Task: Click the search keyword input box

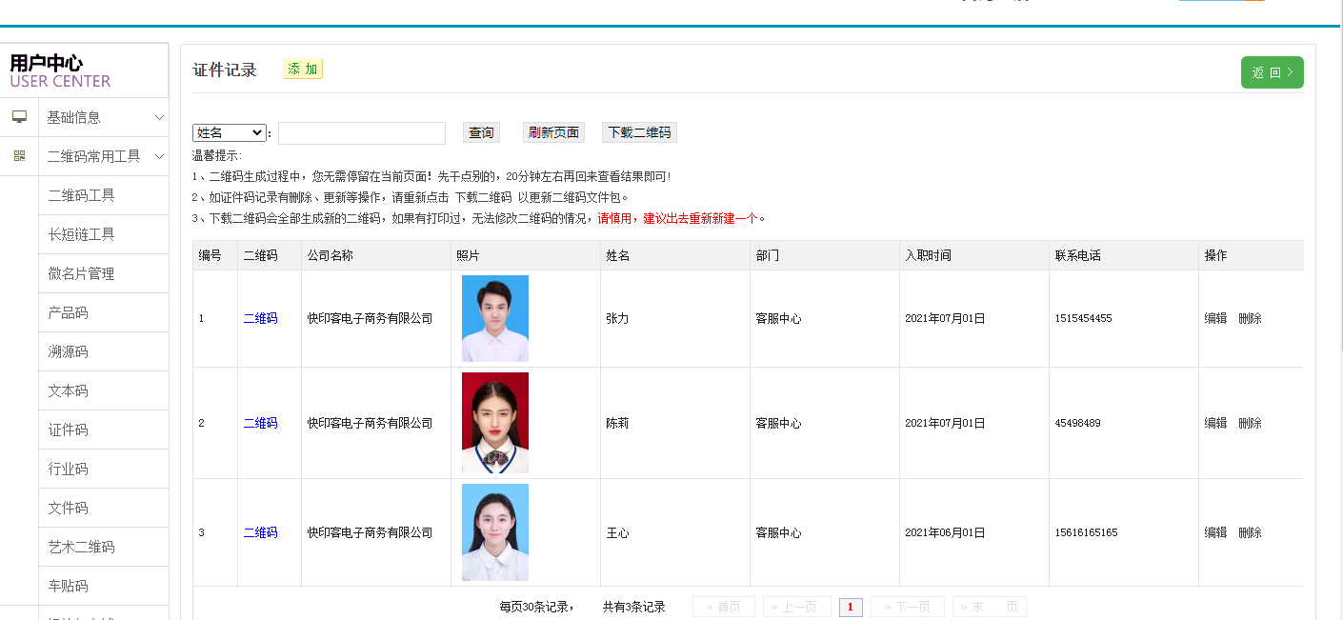Action: pyautogui.click(x=361, y=133)
